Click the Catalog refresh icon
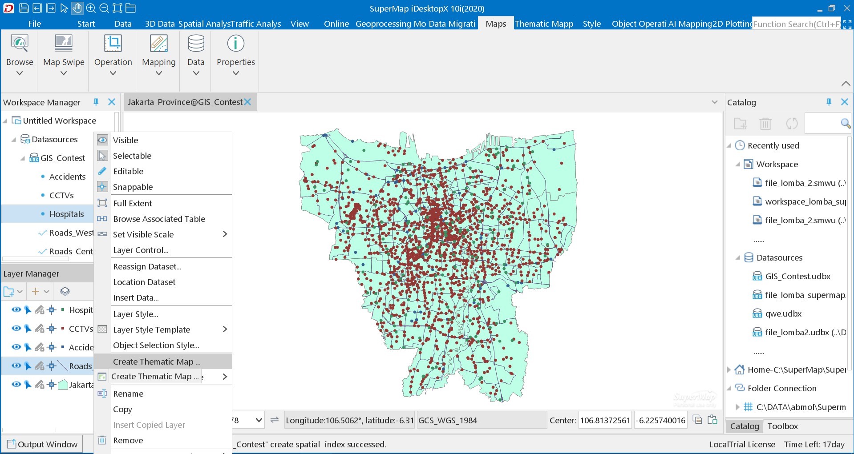 792,123
